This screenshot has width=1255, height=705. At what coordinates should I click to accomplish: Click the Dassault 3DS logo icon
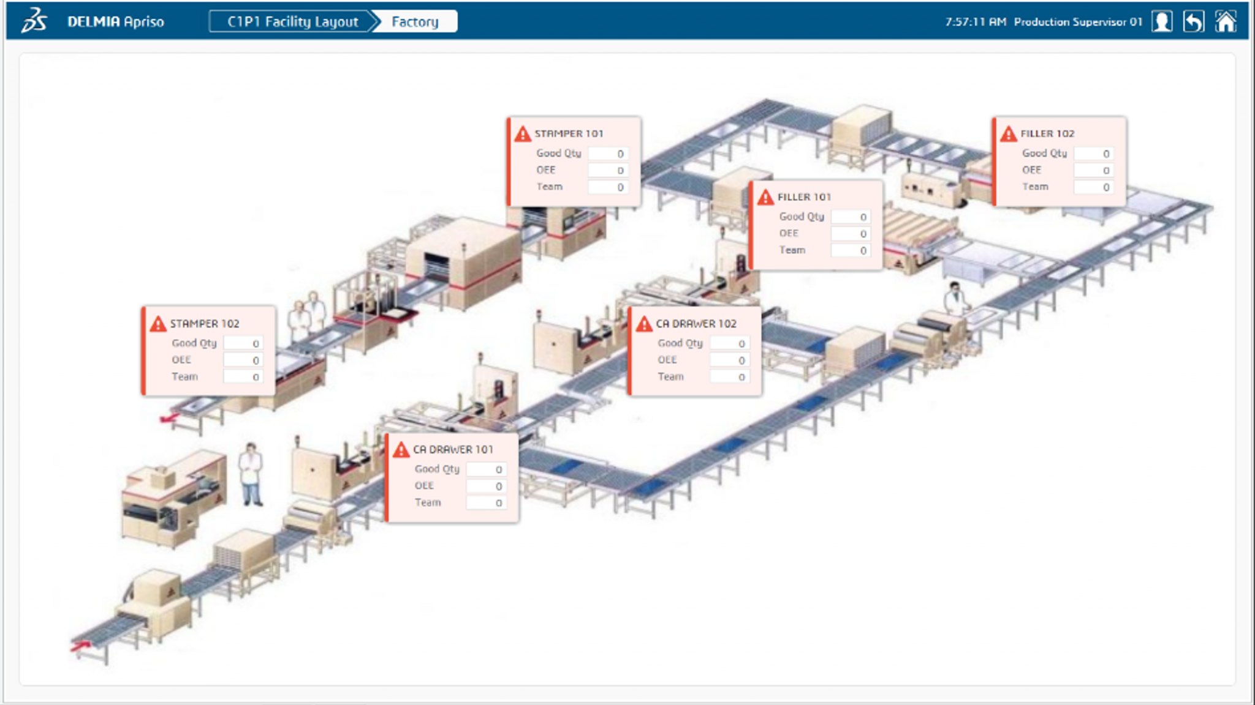tap(34, 21)
